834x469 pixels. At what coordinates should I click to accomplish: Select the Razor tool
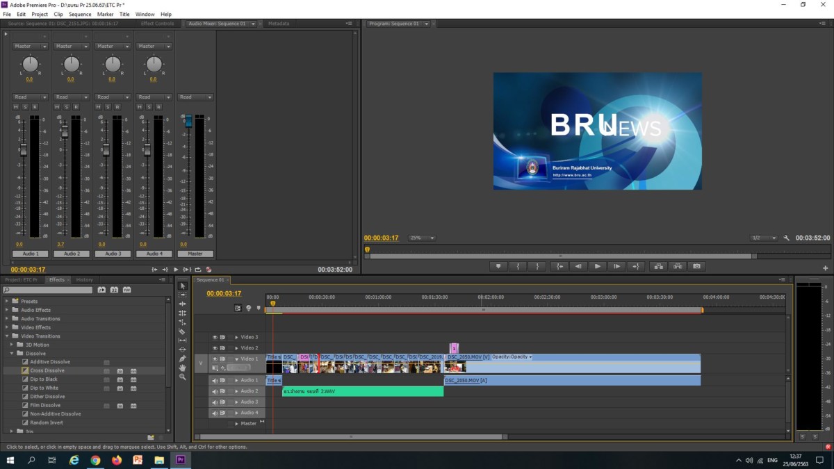pyautogui.click(x=183, y=331)
